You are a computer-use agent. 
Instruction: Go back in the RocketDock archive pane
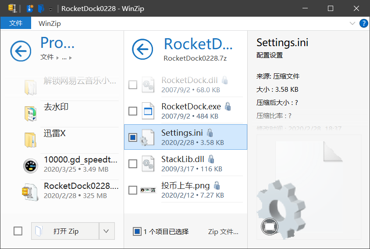click(x=142, y=49)
